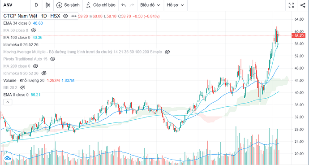
Task: Collapse the indicator legend list
Action: tap(8, 102)
